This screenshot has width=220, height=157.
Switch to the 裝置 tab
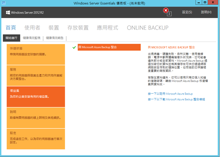(54, 28)
